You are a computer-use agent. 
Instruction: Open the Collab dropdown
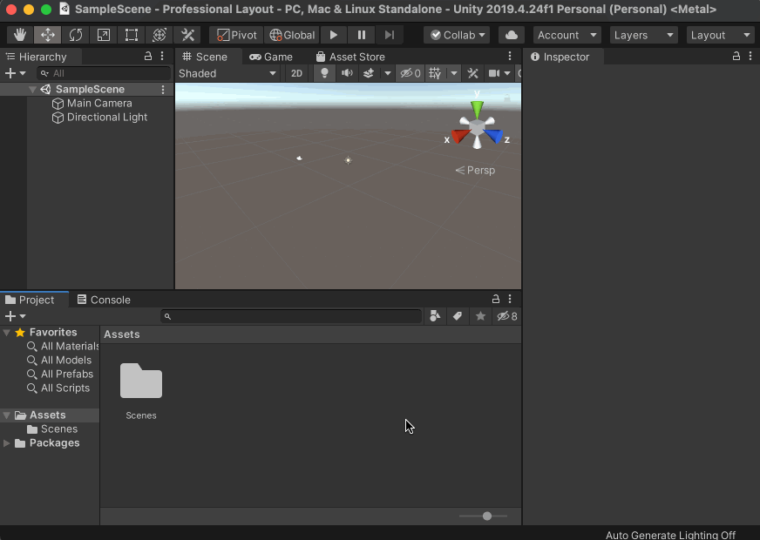tap(457, 35)
